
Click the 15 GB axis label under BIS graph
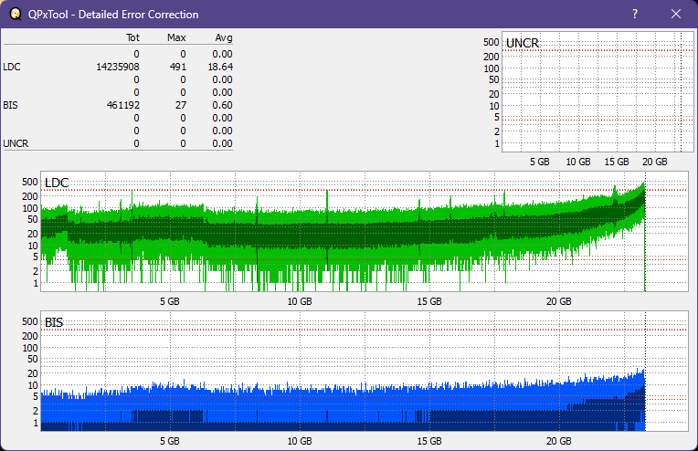pos(429,441)
